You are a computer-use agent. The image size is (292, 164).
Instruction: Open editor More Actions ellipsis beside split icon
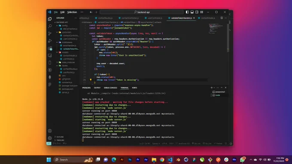click(x=226, y=18)
